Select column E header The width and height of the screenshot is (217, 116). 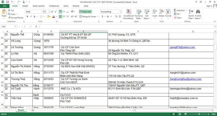click(x=84, y=32)
